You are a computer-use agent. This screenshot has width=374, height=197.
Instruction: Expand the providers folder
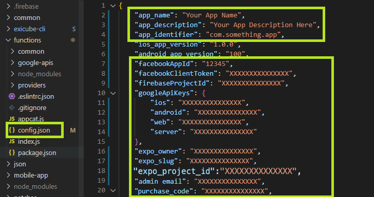[13, 85]
